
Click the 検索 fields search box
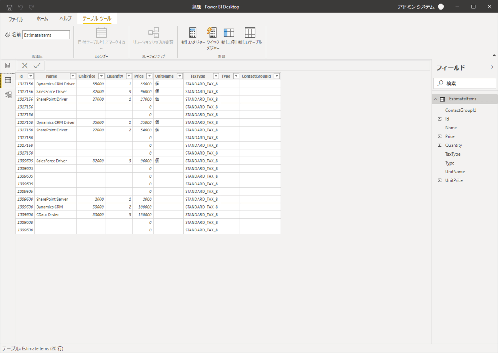click(x=464, y=83)
